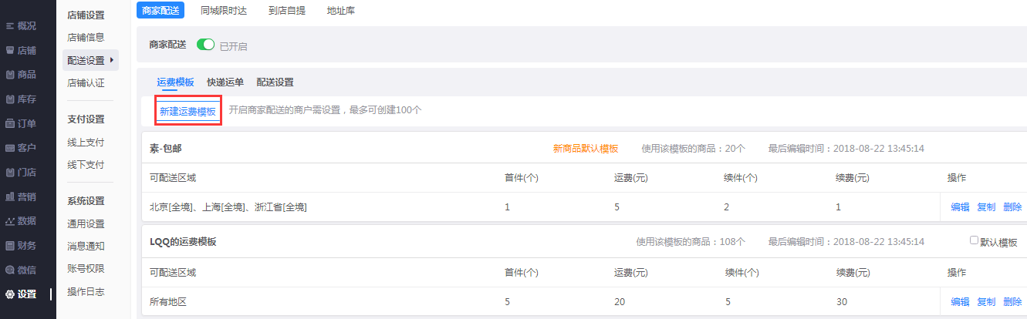Select the 库存 inventory sidebar icon
This screenshot has height=319, width=1027.
click(x=10, y=99)
